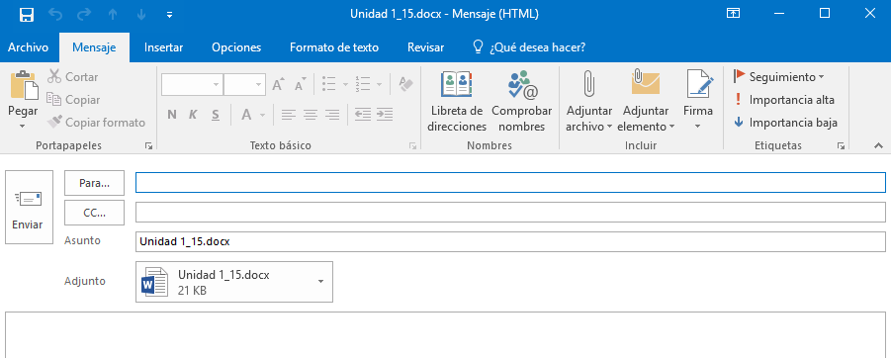The height and width of the screenshot is (358, 891).
Task: Open numbered list style dropdown
Action: coord(379,85)
